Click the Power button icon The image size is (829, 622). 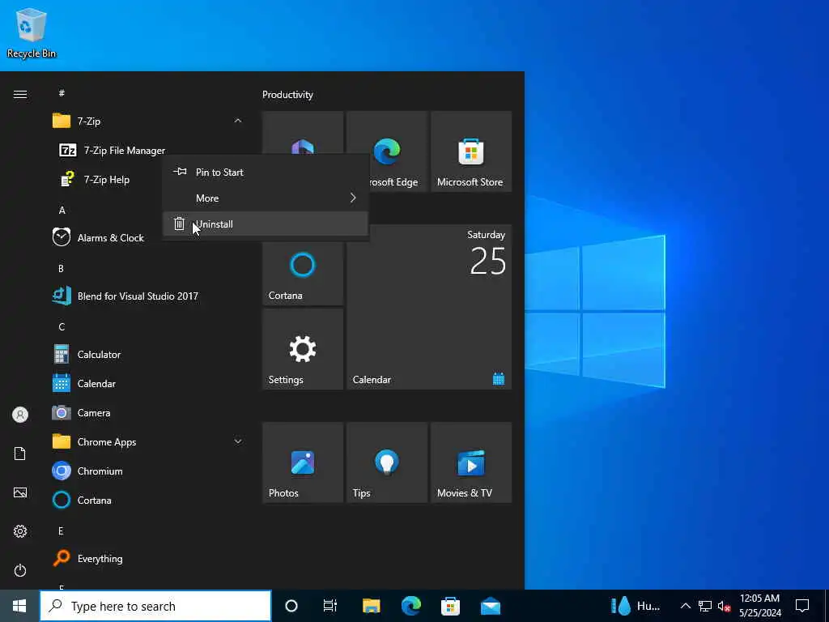[20, 570]
